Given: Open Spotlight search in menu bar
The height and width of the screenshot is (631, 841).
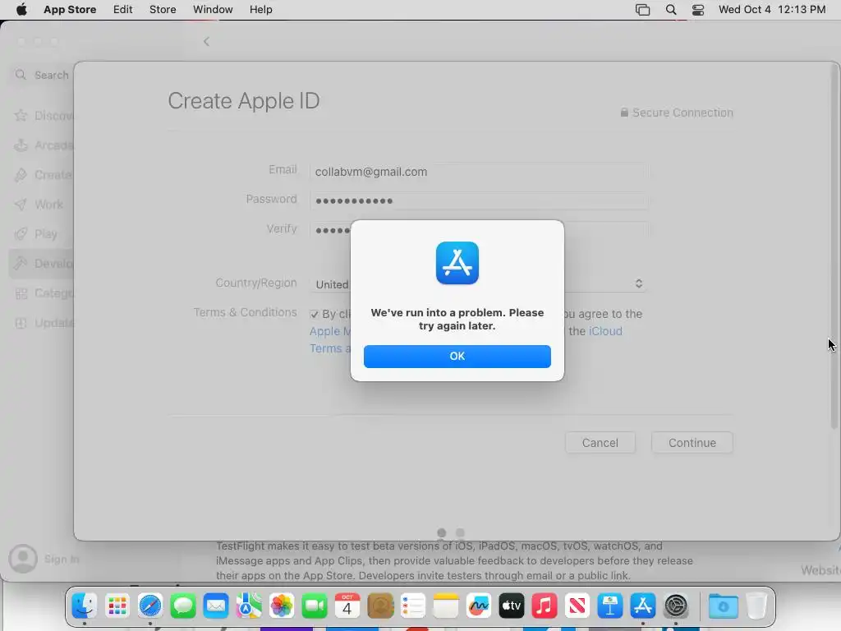Looking at the screenshot, I should (x=671, y=10).
